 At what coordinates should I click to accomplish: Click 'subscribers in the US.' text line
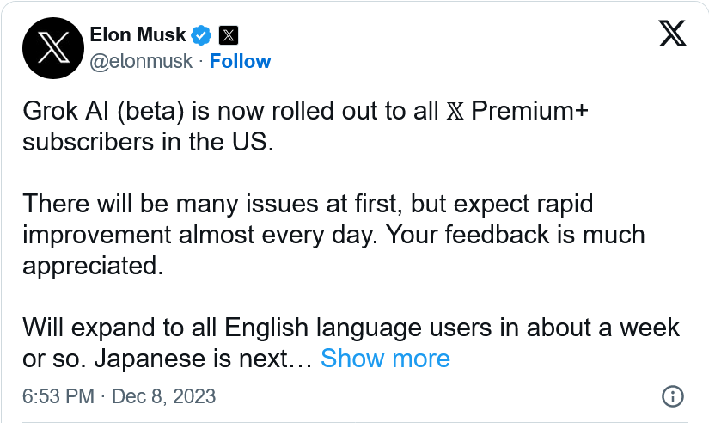pyautogui.click(x=149, y=142)
